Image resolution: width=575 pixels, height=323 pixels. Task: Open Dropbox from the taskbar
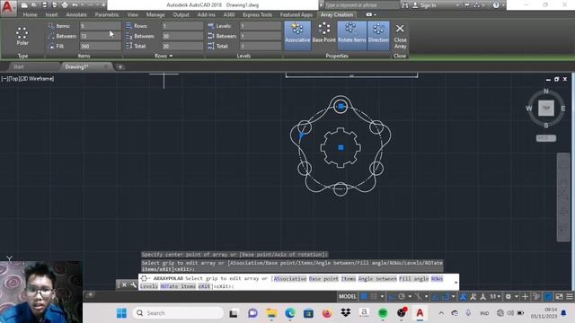point(345,313)
